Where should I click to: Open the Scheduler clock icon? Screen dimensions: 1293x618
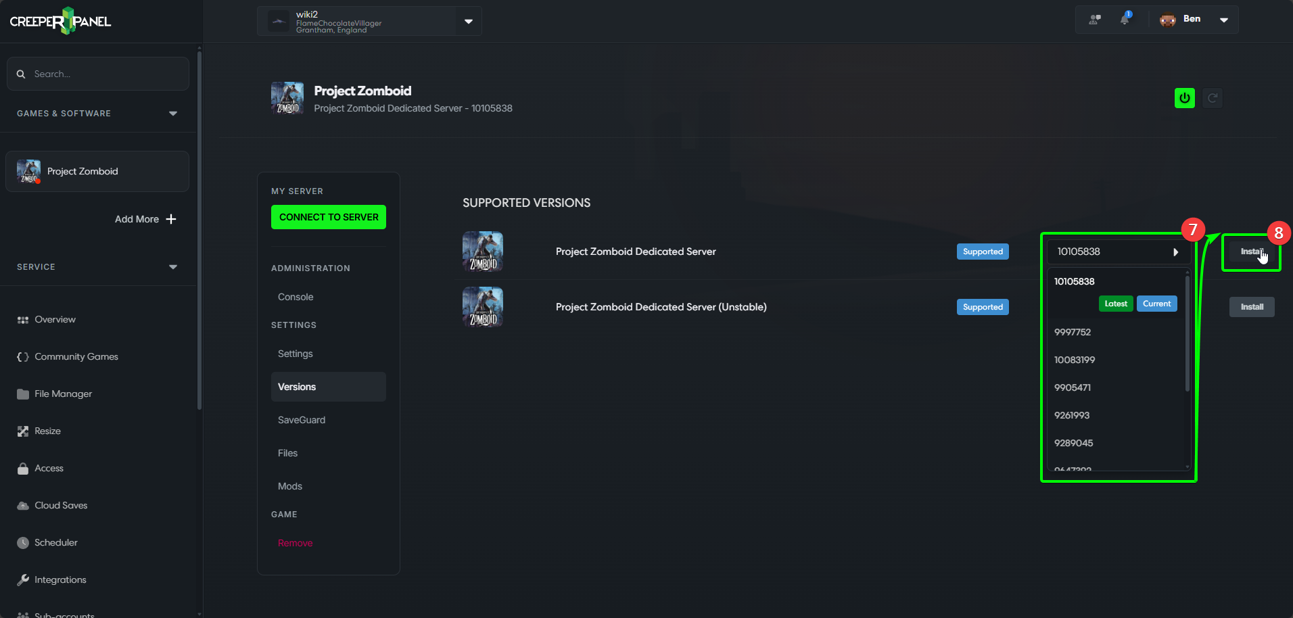(22, 542)
